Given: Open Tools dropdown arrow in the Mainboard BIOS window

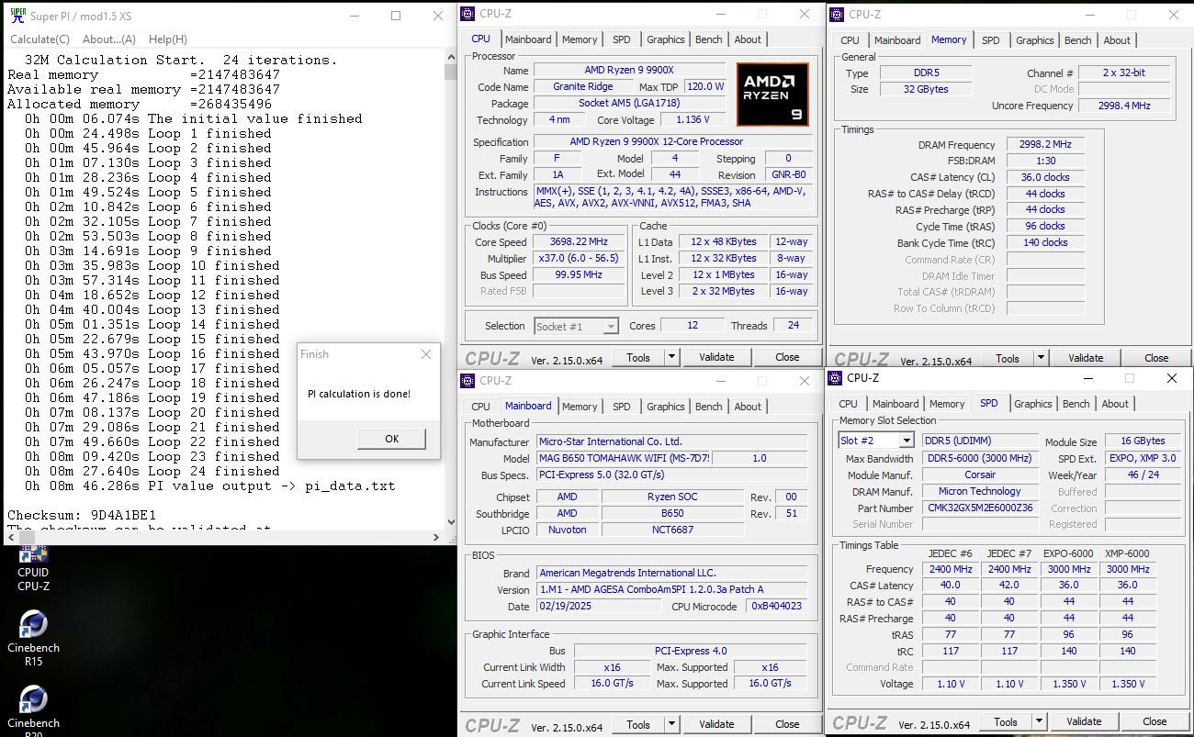Looking at the screenshot, I should click(x=671, y=725).
